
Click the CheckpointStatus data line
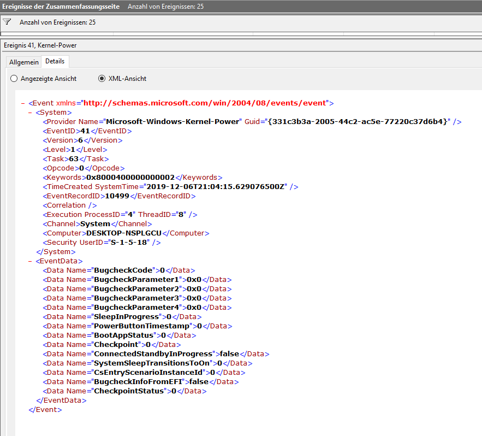(125, 391)
